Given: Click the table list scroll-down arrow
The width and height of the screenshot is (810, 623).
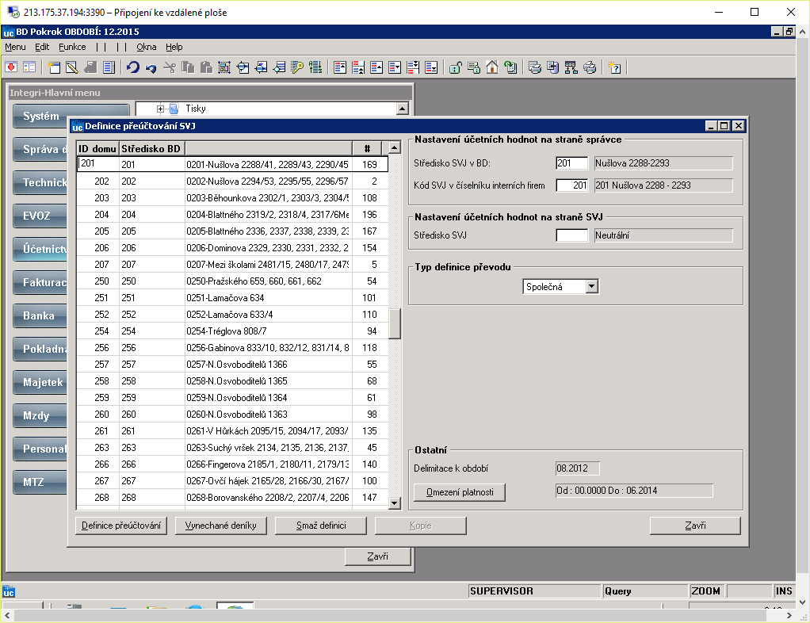Looking at the screenshot, I should tap(395, 503).
